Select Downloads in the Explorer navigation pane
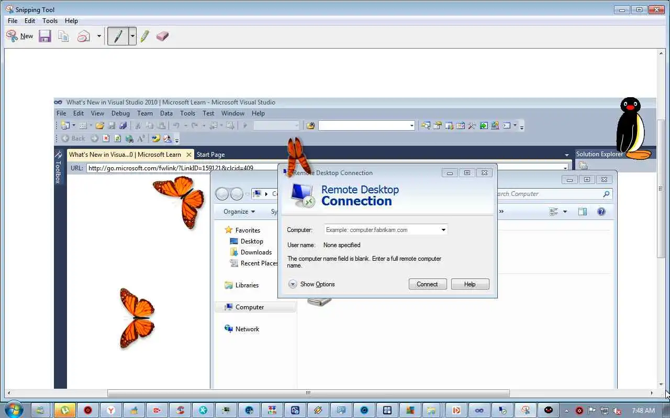Viewport: 670px width, 418px height. (x=256, y=252)
